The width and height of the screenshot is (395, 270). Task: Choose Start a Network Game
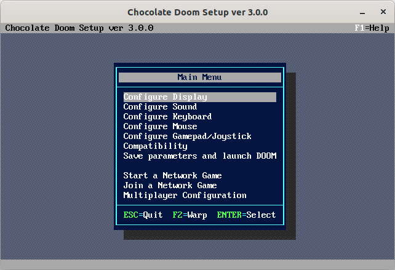172,175
